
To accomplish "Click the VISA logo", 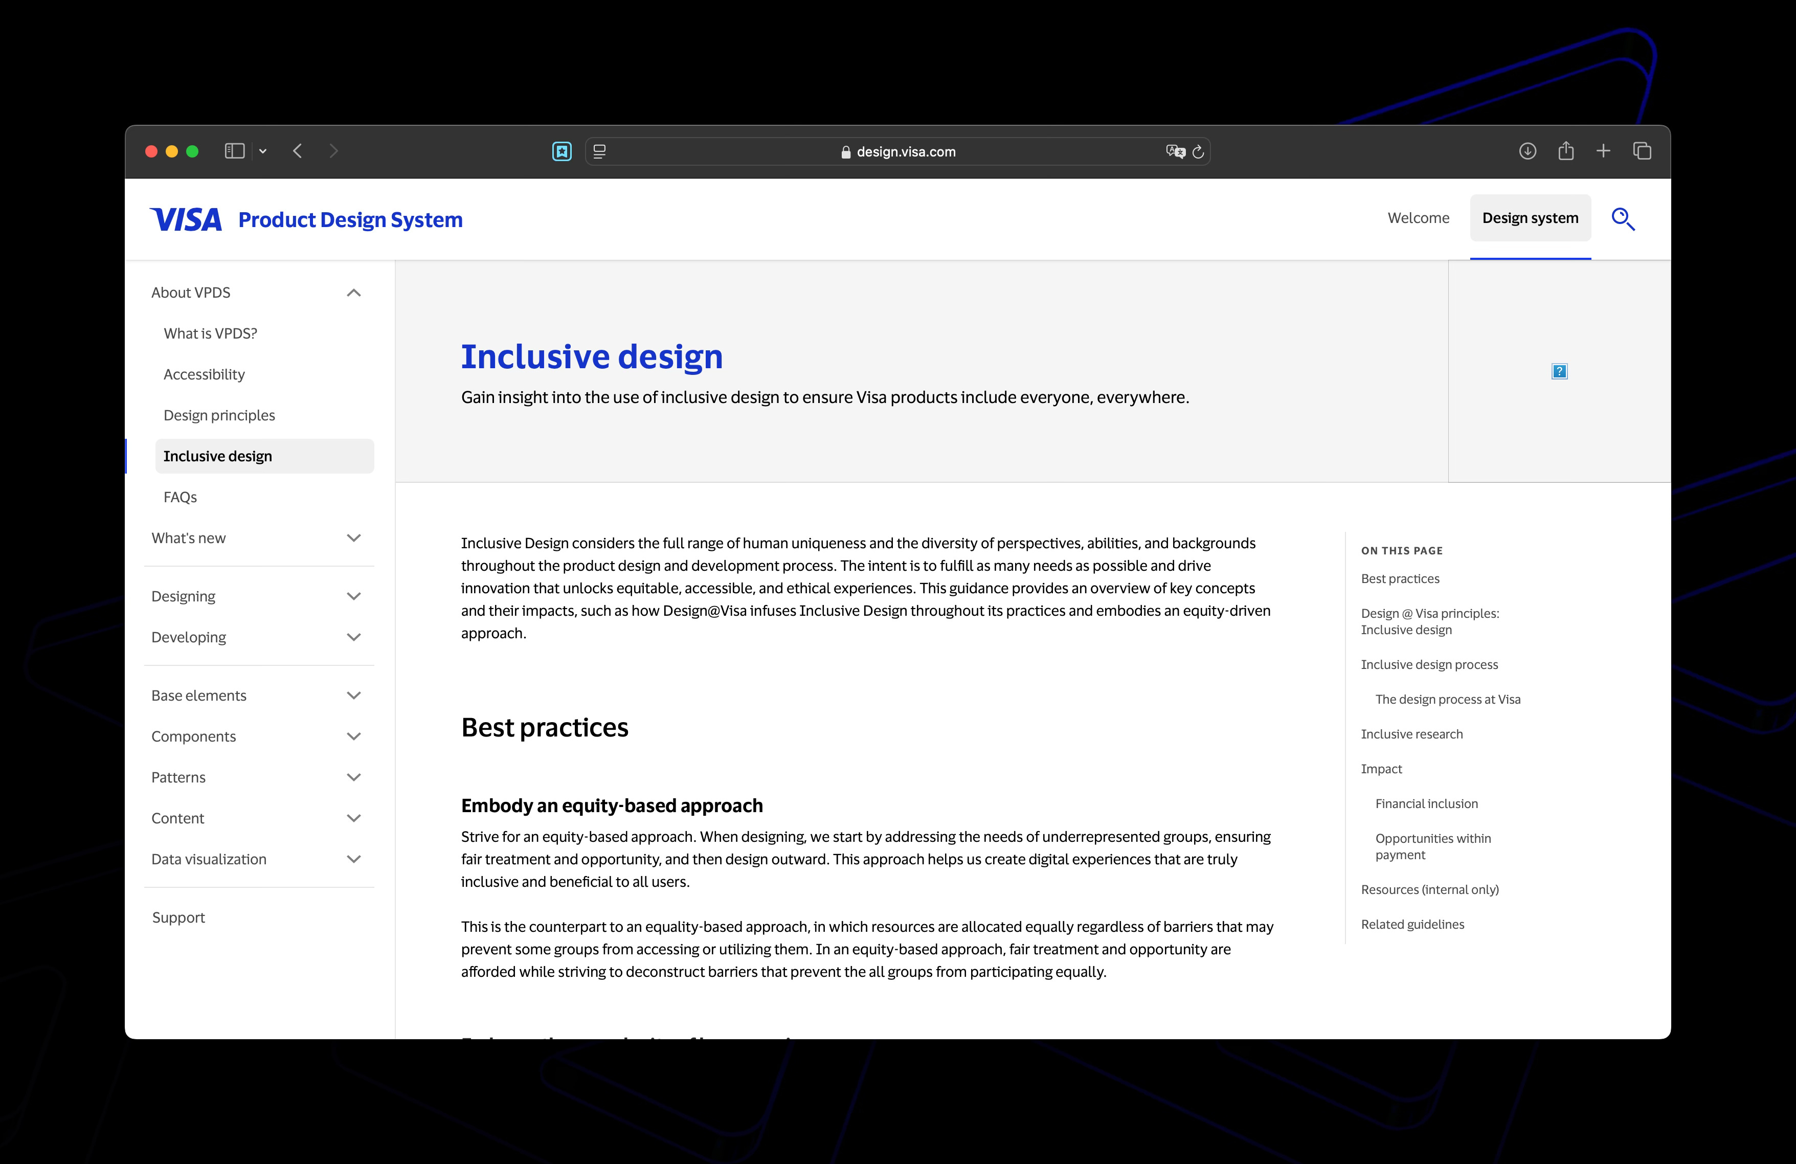I will point(186,220).
